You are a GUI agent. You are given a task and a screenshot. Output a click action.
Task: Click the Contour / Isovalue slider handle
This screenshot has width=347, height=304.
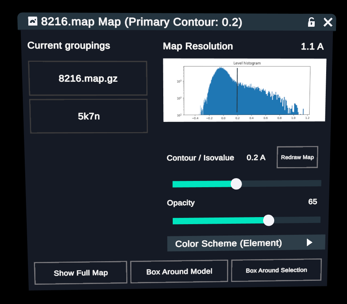click(236, 184)
